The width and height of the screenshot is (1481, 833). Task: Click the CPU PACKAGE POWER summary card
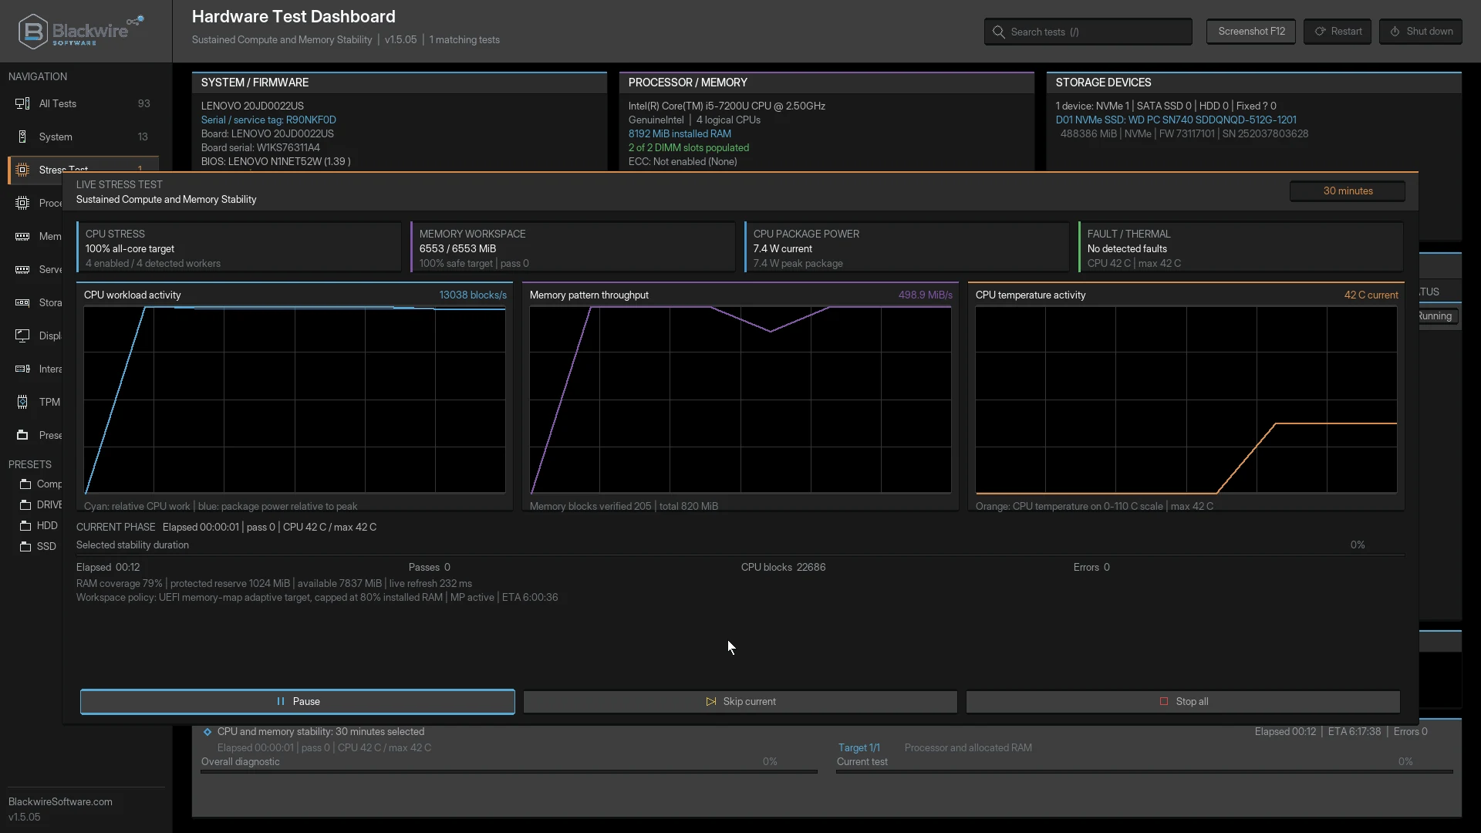(x=907, y=248)
